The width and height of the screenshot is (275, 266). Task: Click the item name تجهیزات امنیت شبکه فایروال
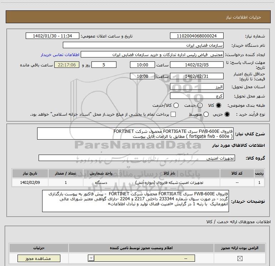click(x=169, y=182)
